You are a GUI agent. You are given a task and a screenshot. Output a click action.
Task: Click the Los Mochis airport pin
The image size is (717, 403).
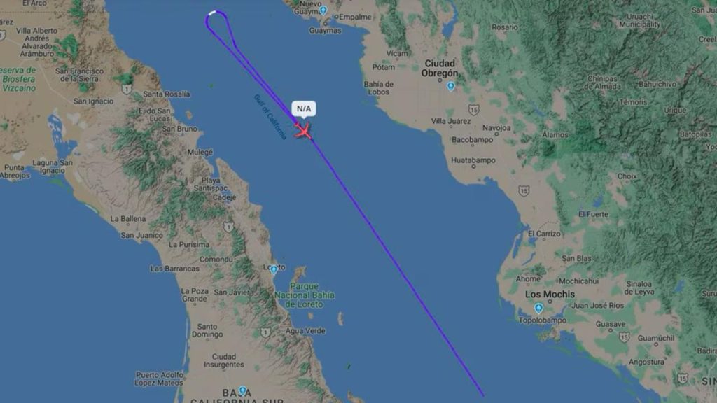point(538,309)
